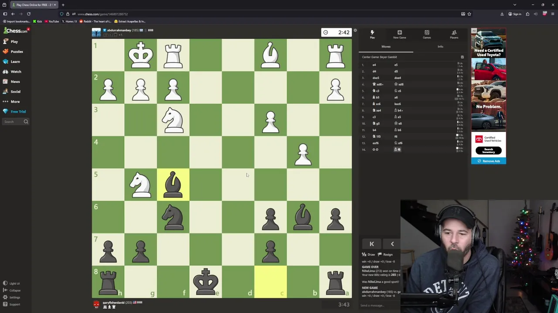Screen dimensions: 558x313
Task: Click the board settings gear beside clock
Action: click(355, 30)
